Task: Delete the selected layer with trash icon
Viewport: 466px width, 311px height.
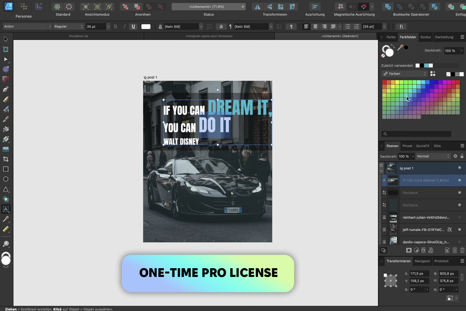Action: [x=462, y=250]
